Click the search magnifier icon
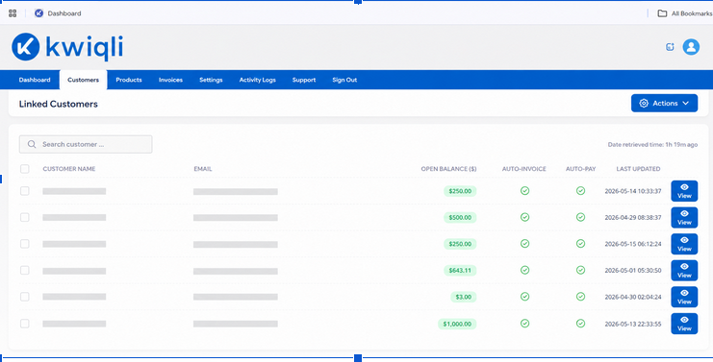The height and width of the screenshot is (362, 713). 32,144
